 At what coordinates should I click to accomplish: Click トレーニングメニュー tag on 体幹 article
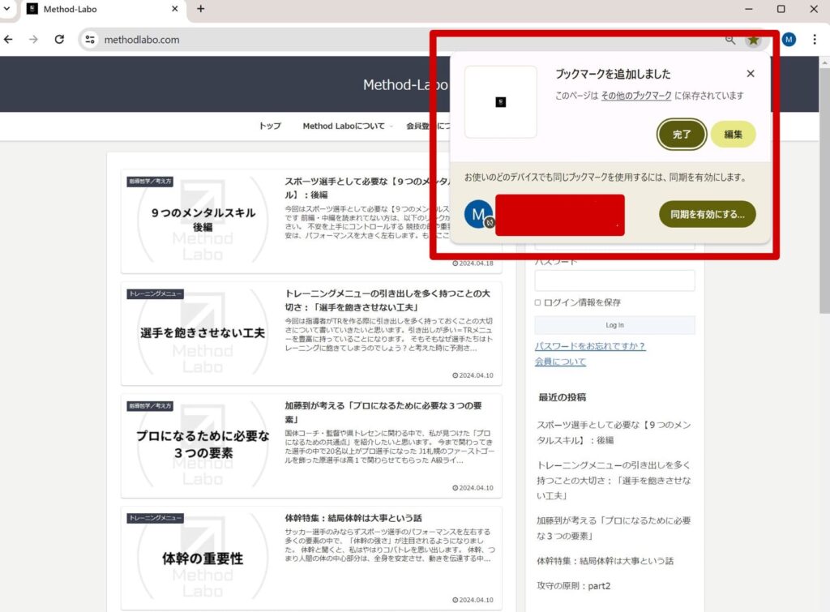tap(155, 518)
